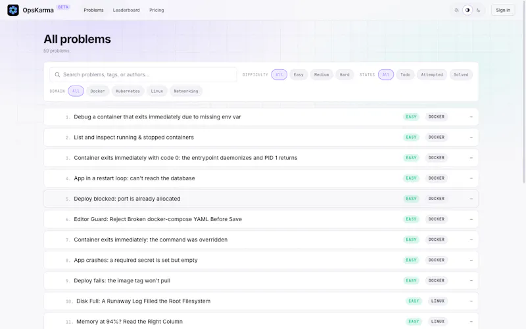
Task: Click the search magnifier icon
Action: [57, 74]
